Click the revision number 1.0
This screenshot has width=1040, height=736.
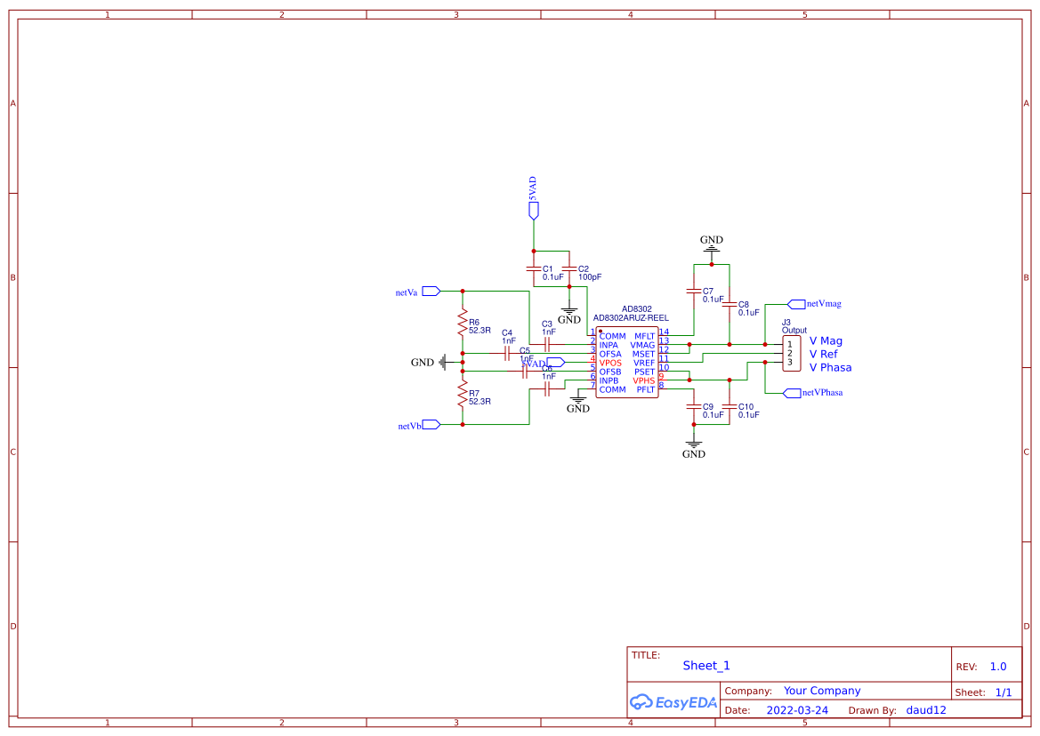pos(997,666)
